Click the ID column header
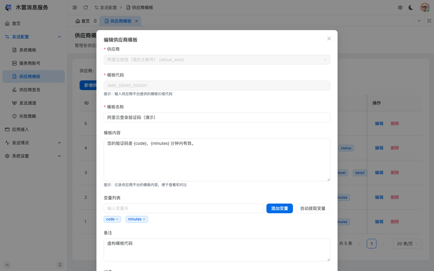 [86, 103]
